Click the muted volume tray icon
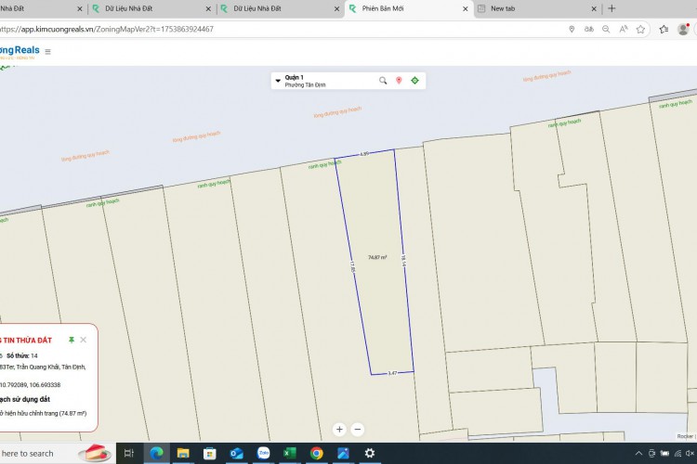This screenshot has width=697, height=464. click(690, 454)
